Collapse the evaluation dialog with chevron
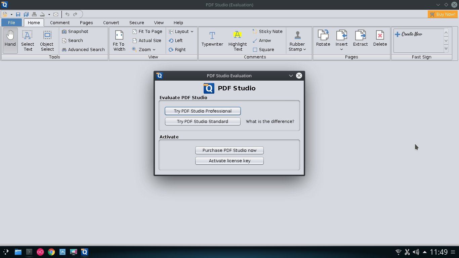This screenshot has height=258, width=459. click(x=291, y=76)
